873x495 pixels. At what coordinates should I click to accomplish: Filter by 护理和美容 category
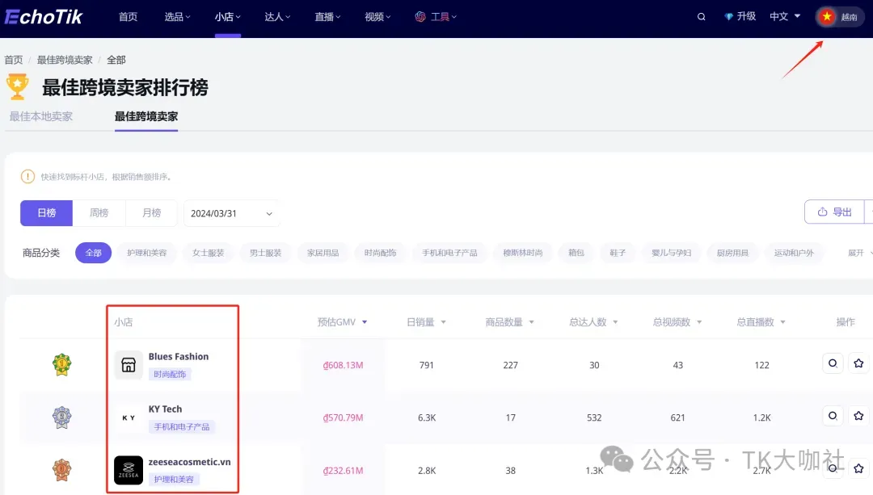click(147, 253)
